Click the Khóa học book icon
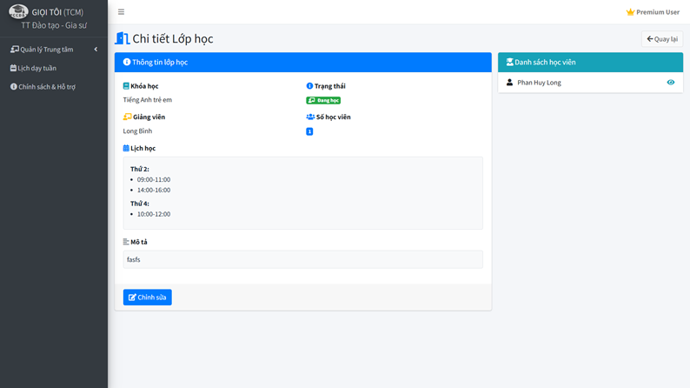690x388 pixels. [126, 86]
